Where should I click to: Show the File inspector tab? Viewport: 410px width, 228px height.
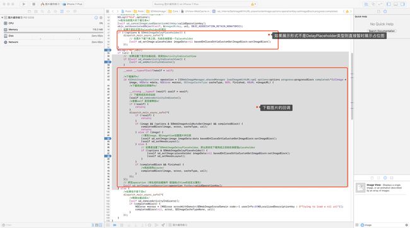click(378, 11)
